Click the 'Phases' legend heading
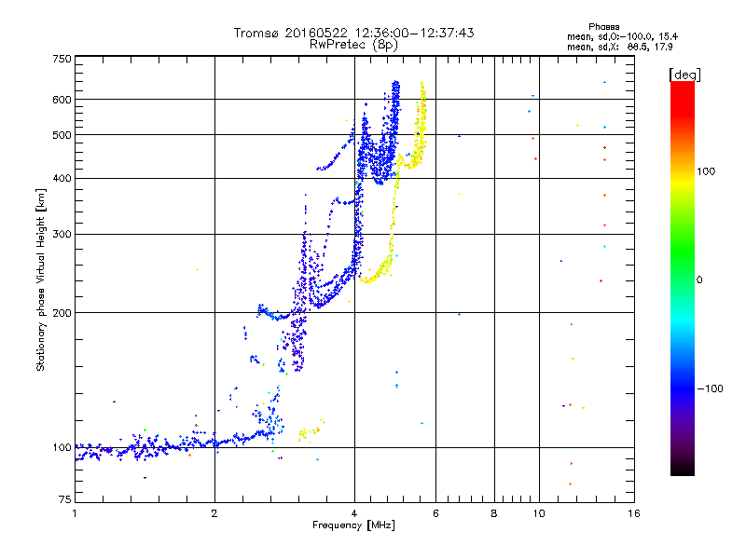The height and width of the screenshot is (559, 746). click(603, 27)
